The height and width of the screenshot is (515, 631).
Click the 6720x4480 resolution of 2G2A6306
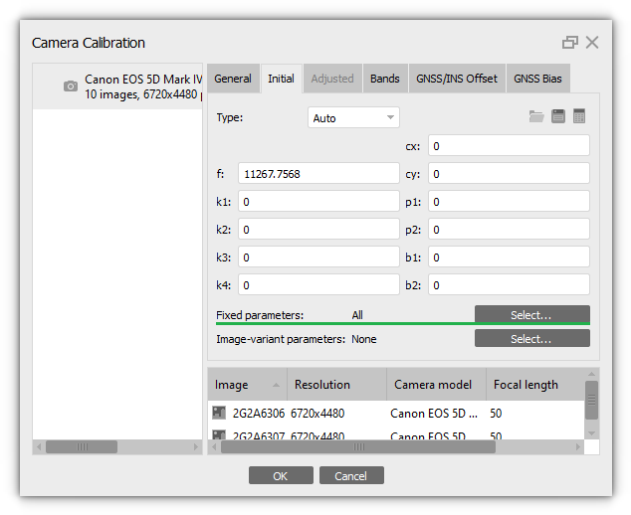tap(317, 414)
